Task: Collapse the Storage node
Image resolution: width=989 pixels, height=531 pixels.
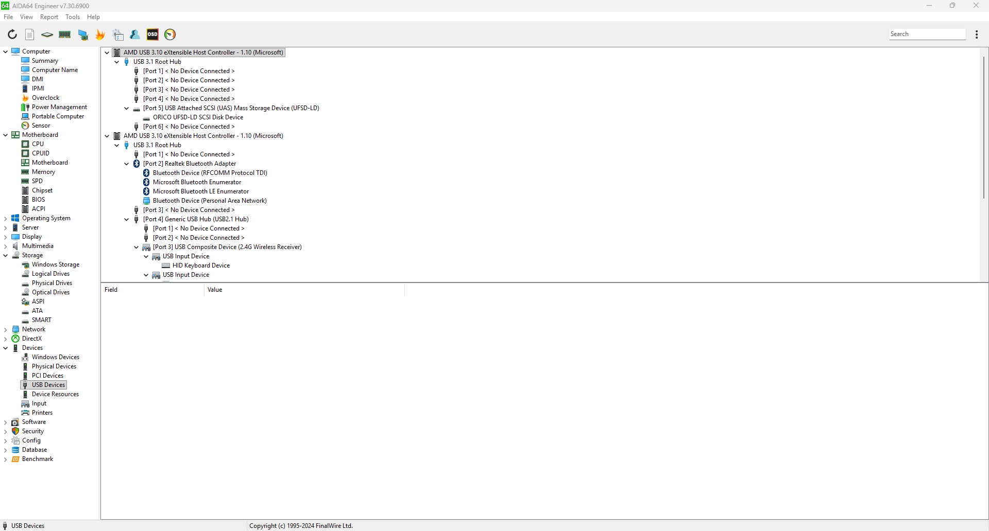Action: (6, 255)
